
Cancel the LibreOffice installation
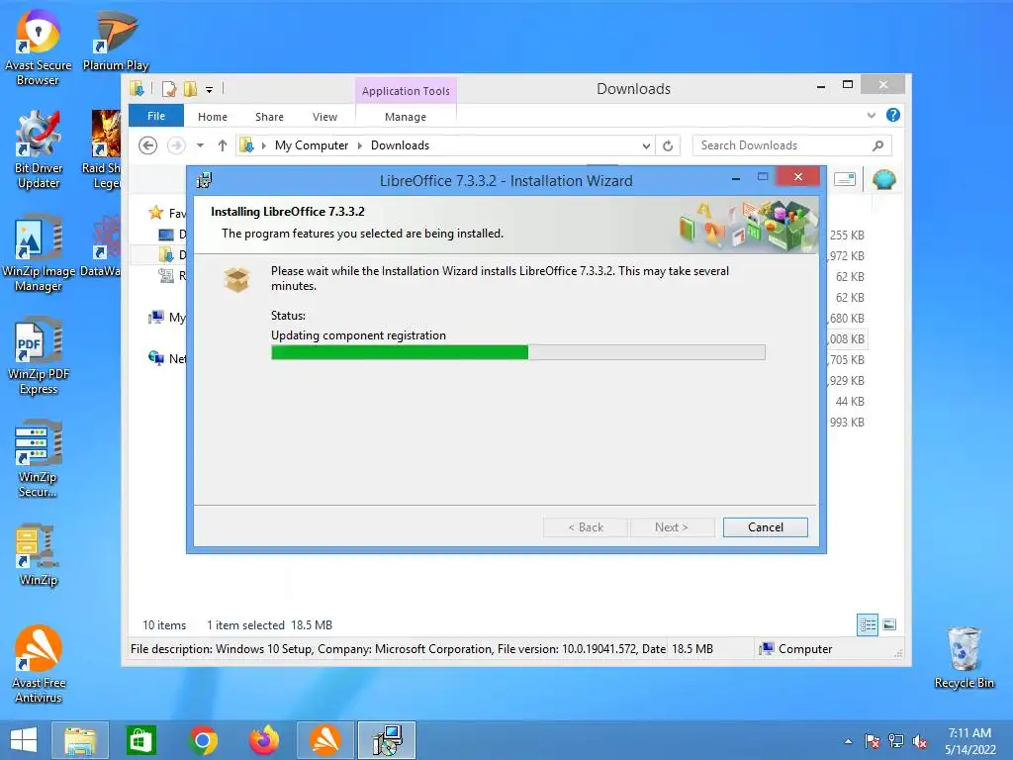(765, 527)
